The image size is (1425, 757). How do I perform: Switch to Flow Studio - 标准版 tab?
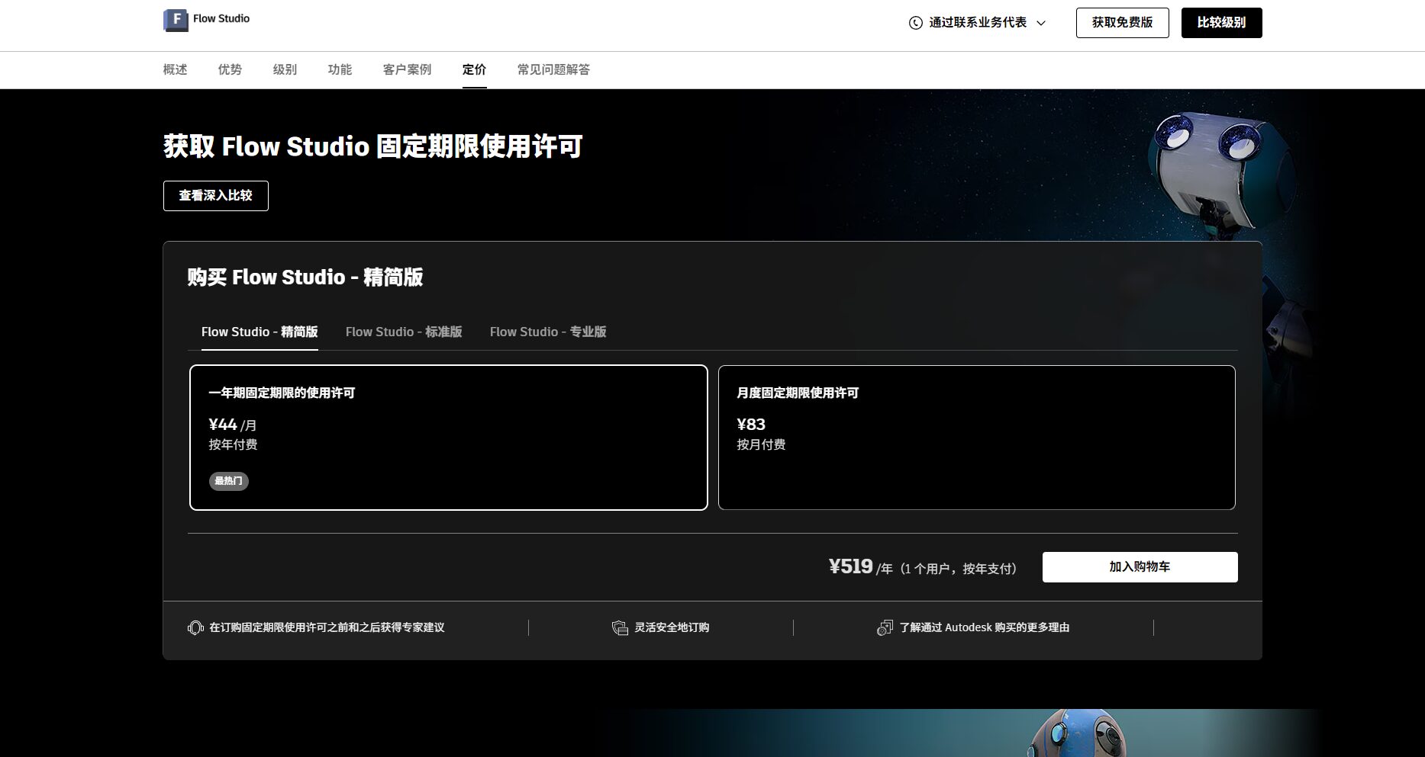tap(403, 332)
